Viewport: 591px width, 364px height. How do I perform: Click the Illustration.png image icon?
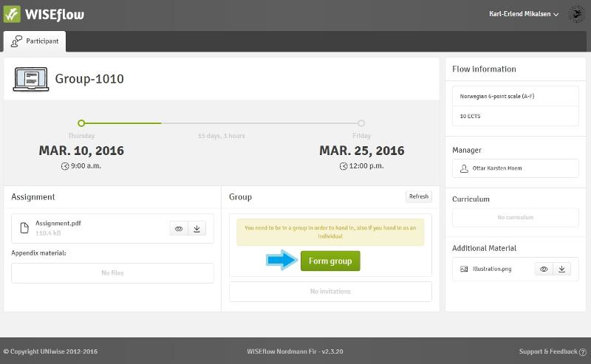pos(464,269)
